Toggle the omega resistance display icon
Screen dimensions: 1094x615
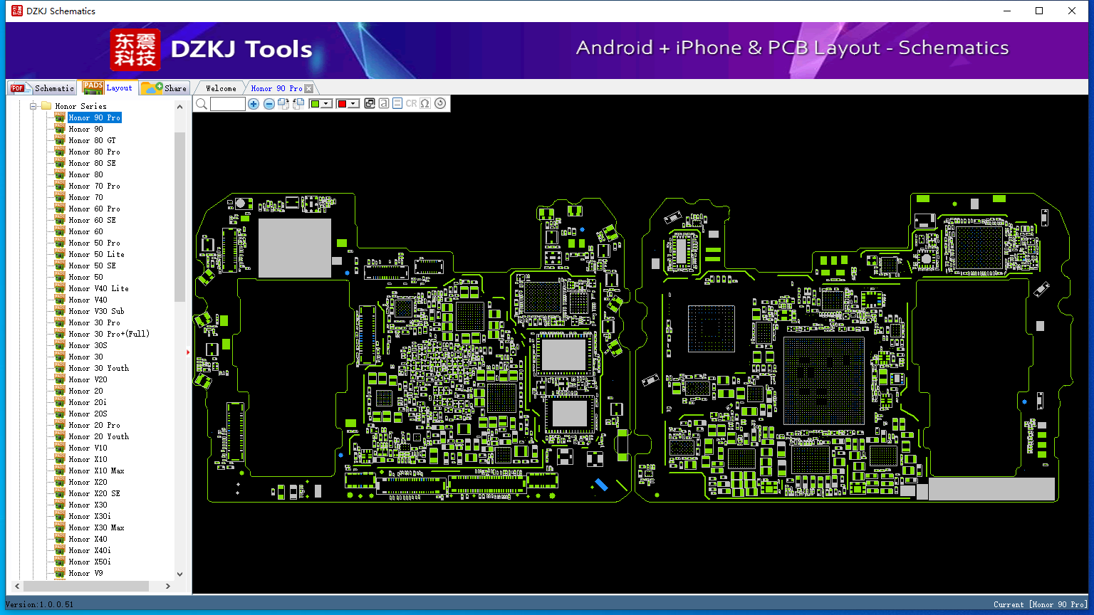click(425, 104)
